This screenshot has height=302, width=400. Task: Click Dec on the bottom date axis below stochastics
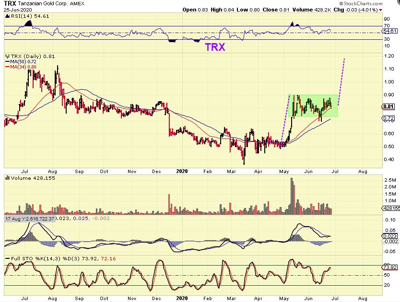tap(156, 299)
